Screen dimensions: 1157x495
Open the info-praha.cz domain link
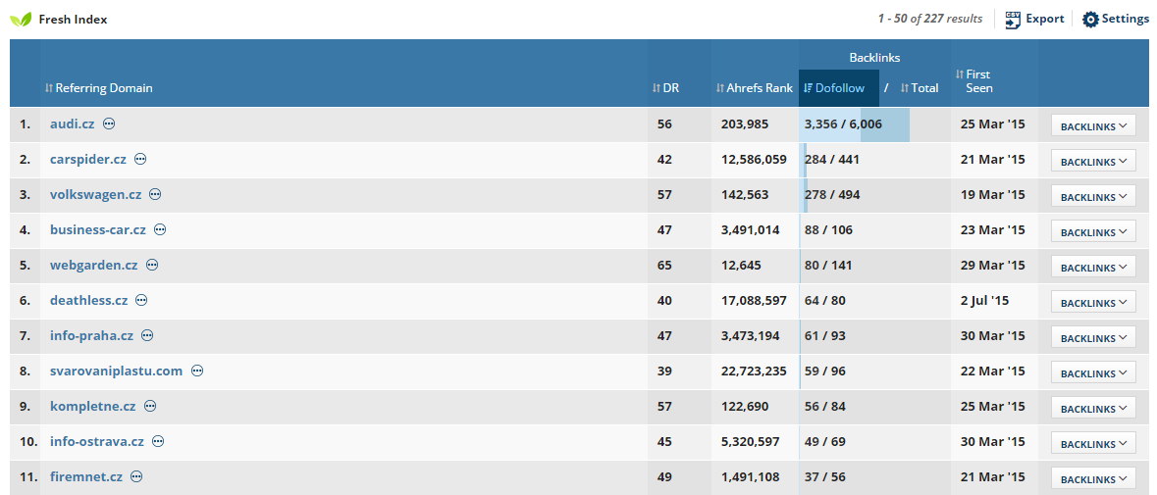pos(91,336)
